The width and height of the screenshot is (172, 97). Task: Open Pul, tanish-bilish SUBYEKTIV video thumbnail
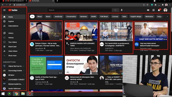point(116,31)
